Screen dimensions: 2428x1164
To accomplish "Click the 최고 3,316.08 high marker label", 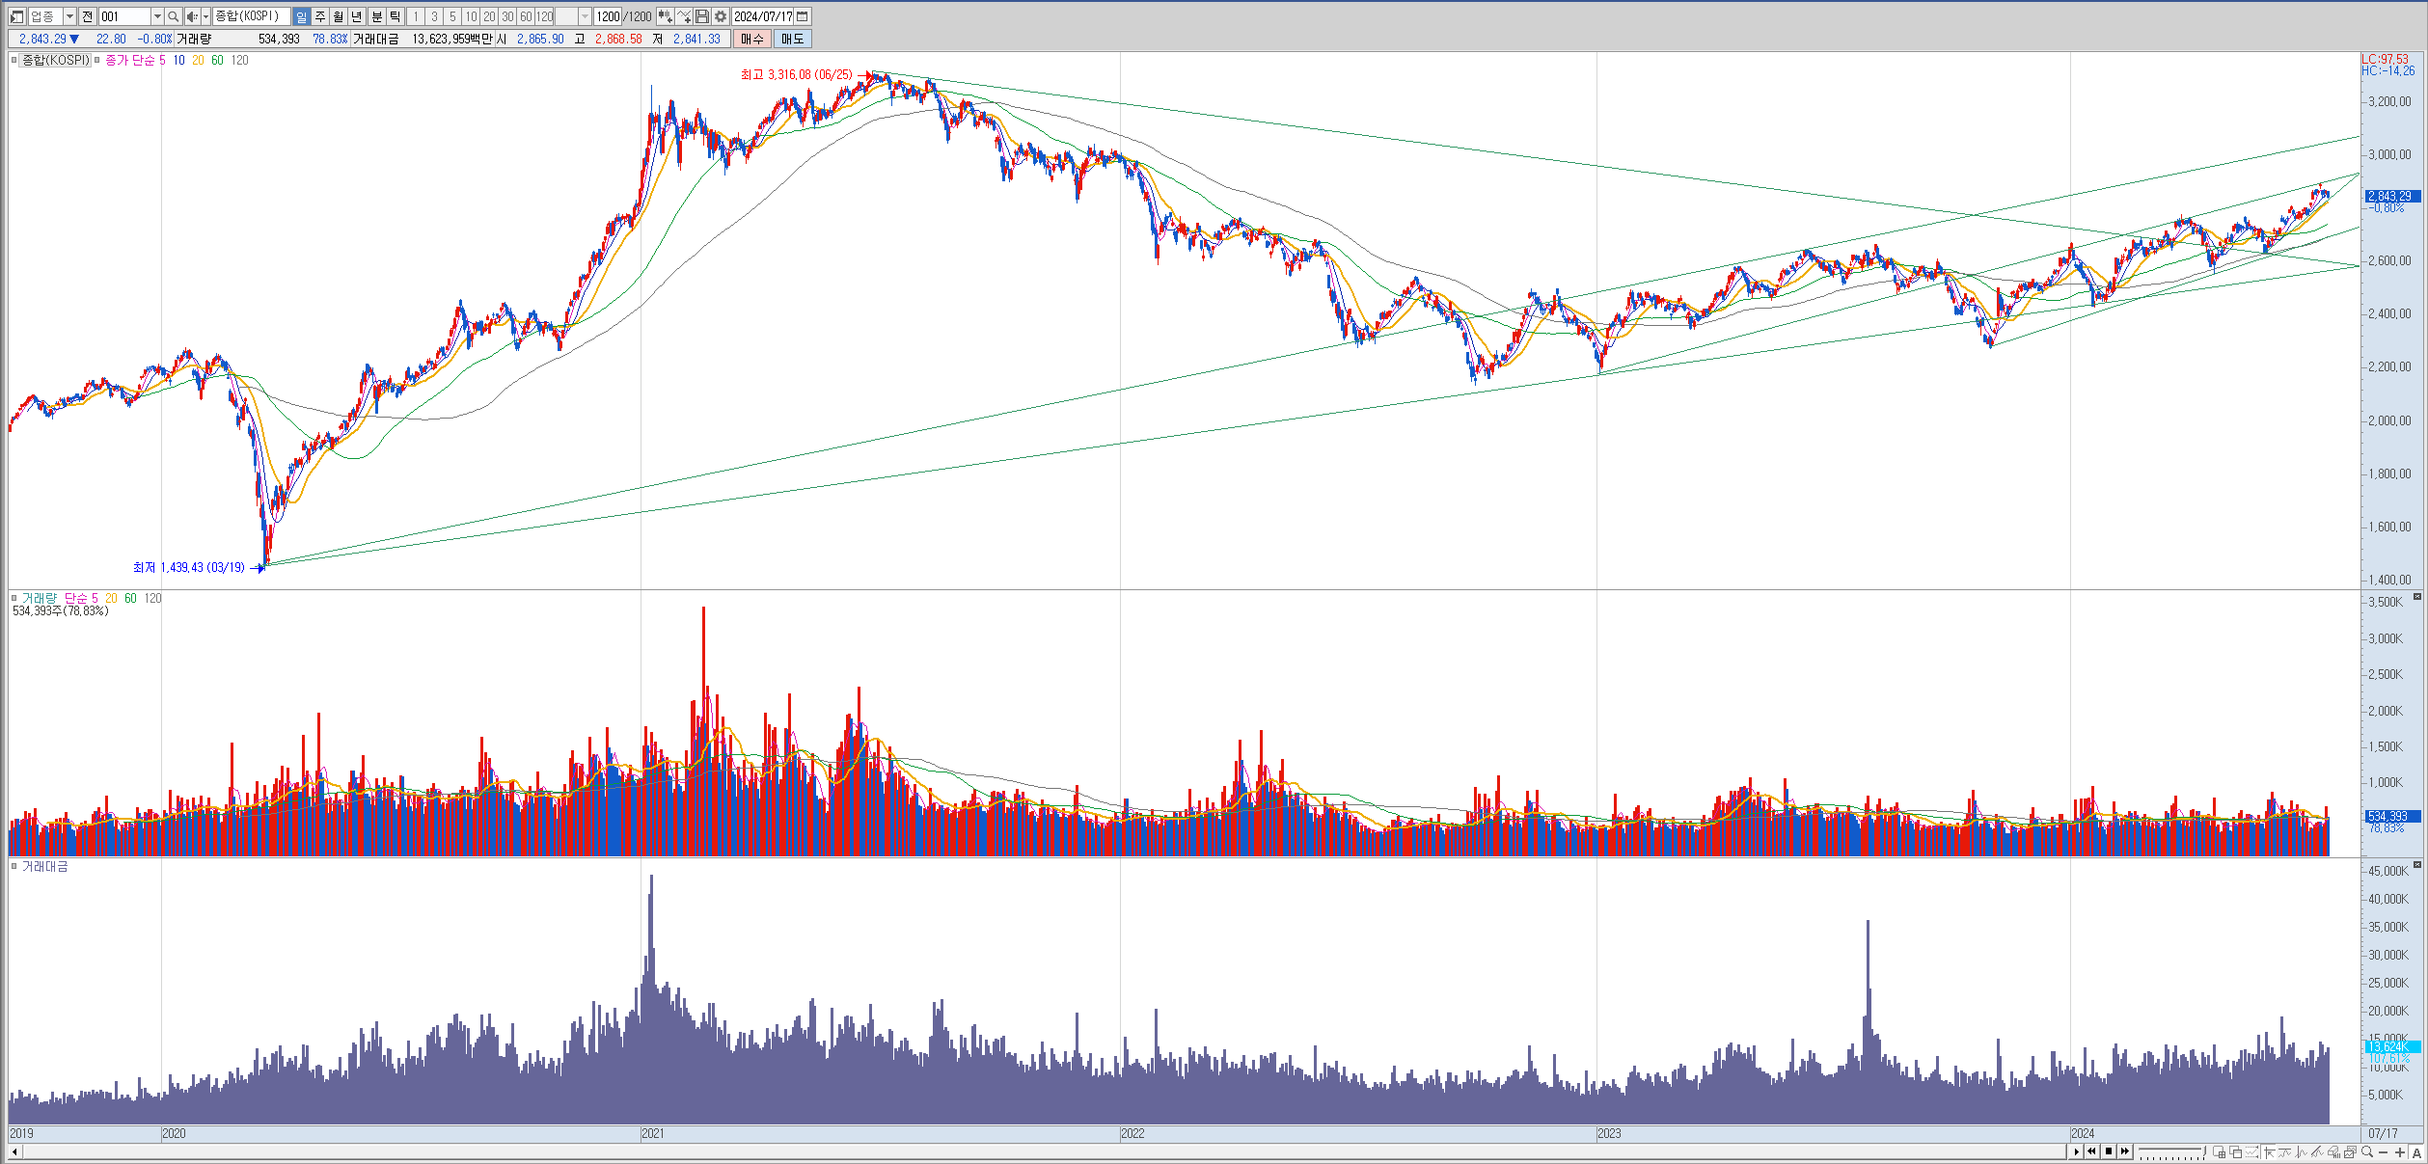I will pos(797,74).
